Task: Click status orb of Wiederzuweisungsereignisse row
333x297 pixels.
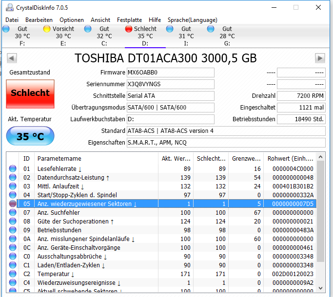Action: (x=13, y=282)
